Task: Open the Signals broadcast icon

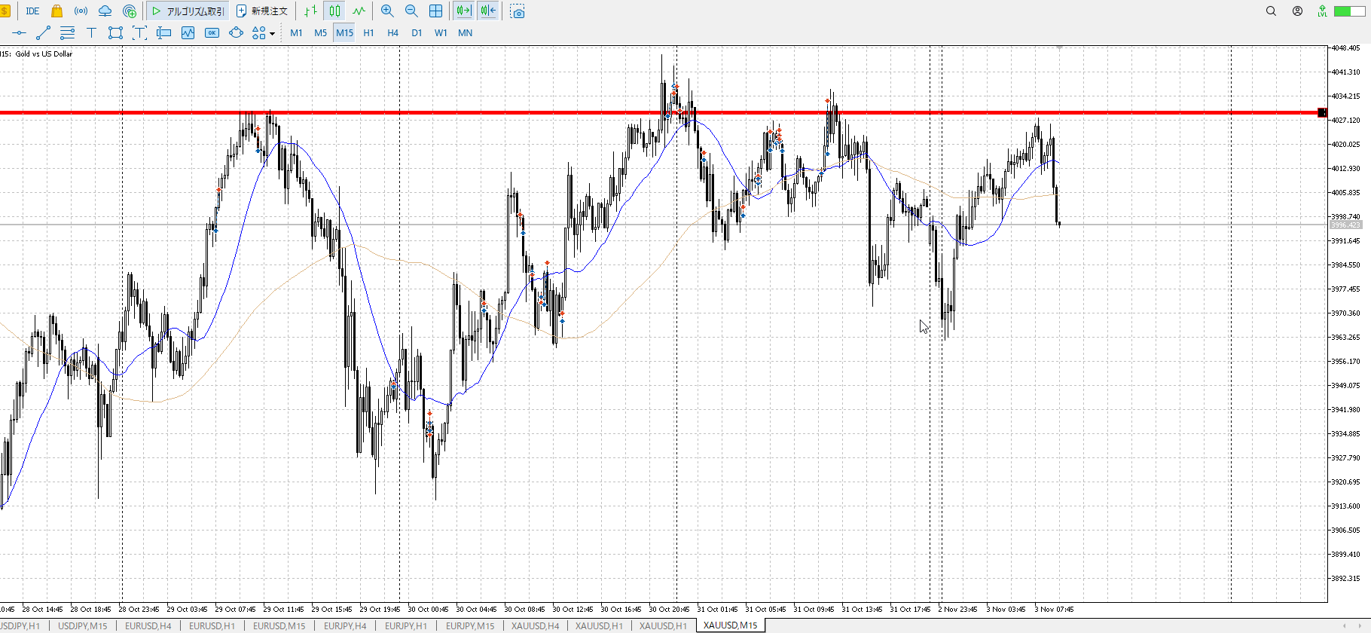Action: click(x=81, y=11)
